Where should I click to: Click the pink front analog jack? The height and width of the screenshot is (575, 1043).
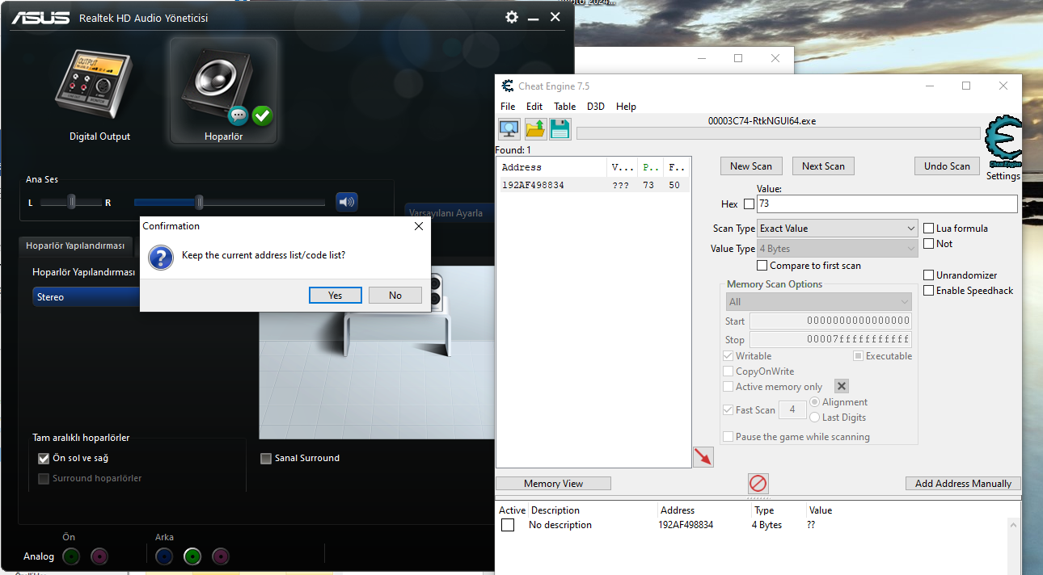pyautogui.click(x=99, y=556)
